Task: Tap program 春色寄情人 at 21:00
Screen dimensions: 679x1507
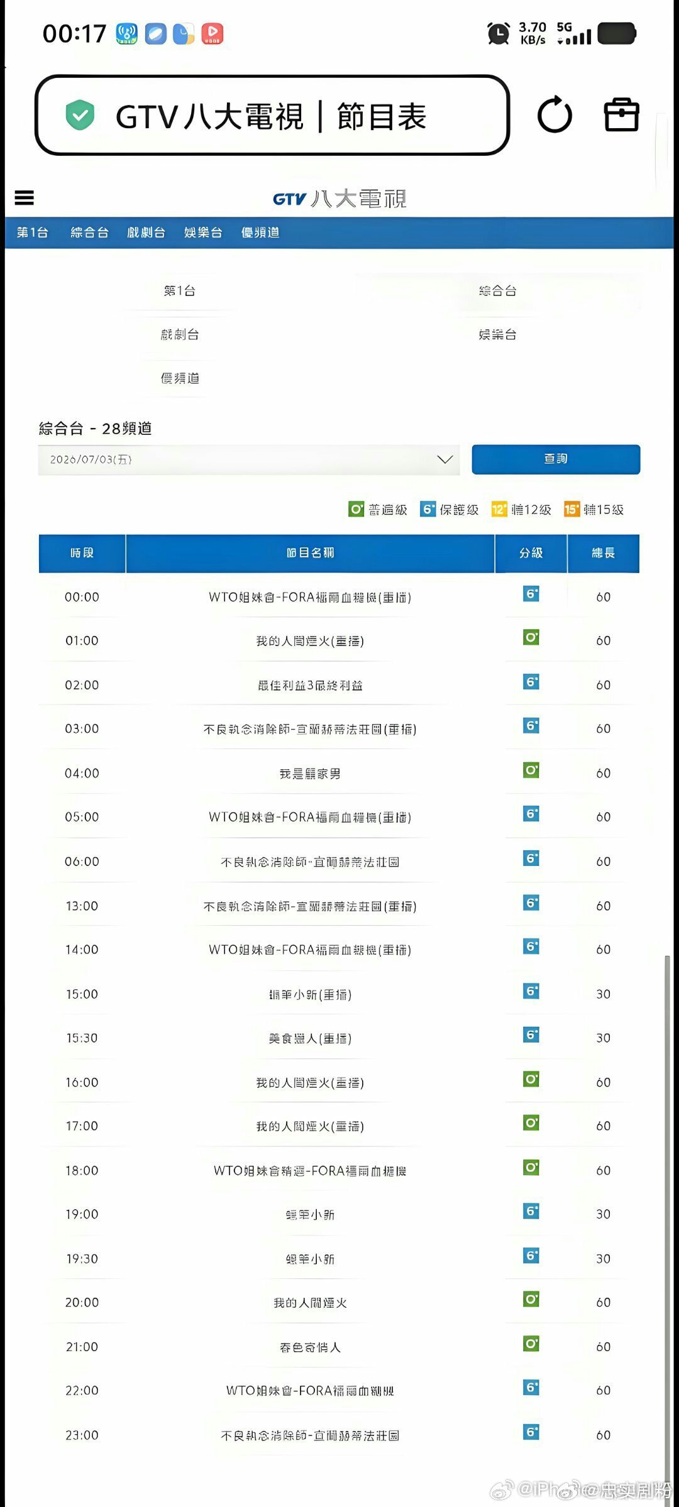Action: [x=310, y=1347]
